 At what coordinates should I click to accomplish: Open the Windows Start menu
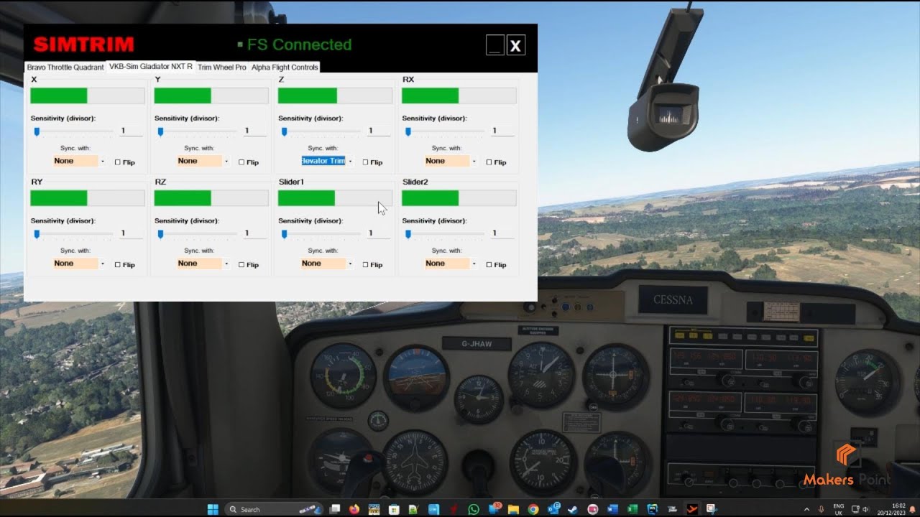213,509
